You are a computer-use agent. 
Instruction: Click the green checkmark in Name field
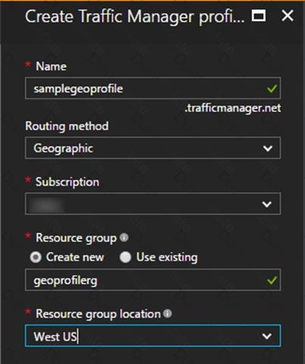[x=272, y=89]
